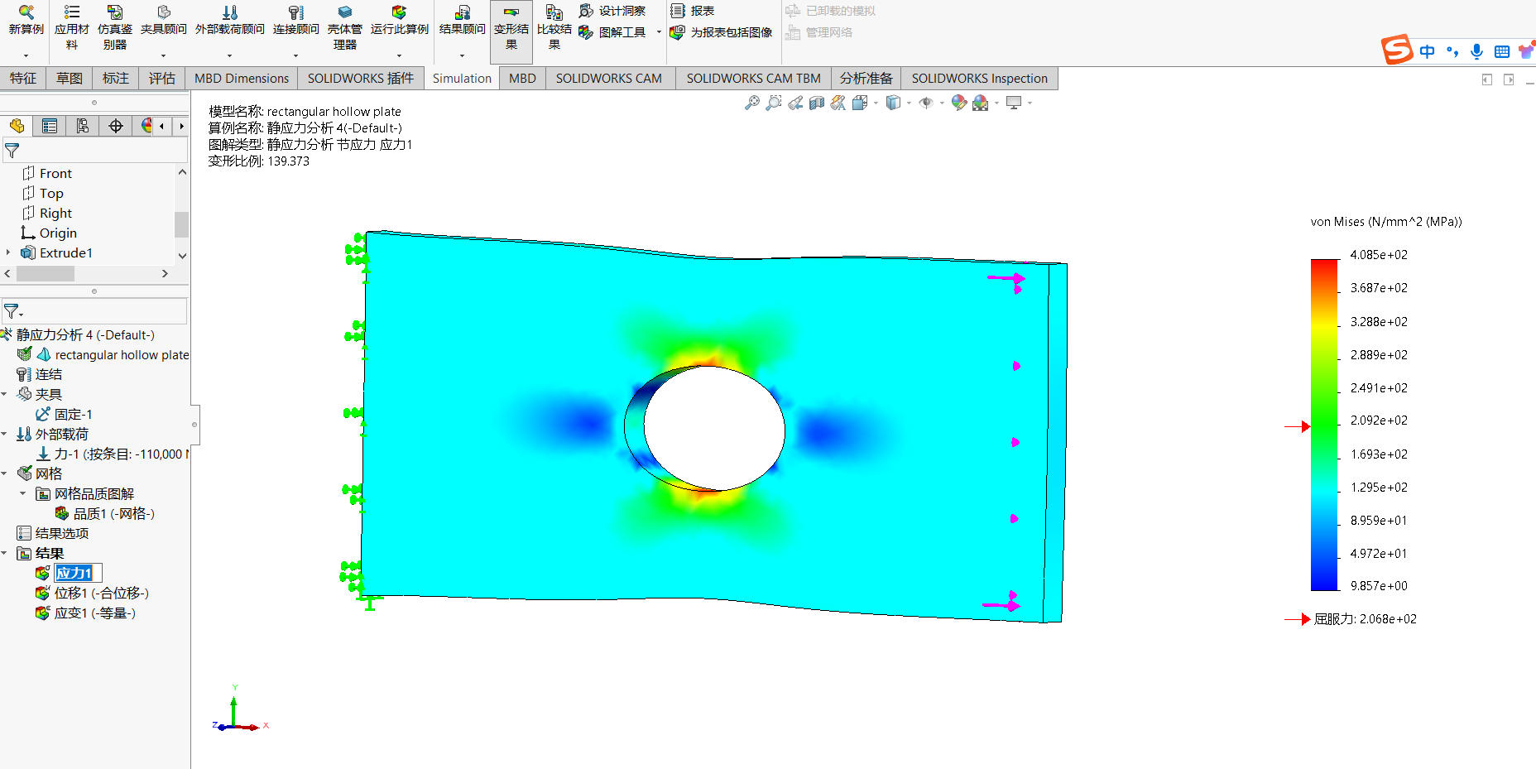The image size is (1536, 769).
Task: Click the 应用材料 (Apply Material) icon
Action: (x=72, y=27)
